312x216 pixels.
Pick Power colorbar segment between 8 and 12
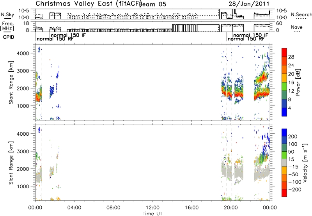[x=284, y=95]
